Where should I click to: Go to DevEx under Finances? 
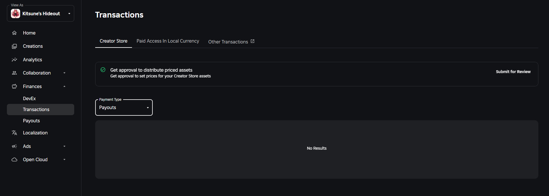coord(29,98)
